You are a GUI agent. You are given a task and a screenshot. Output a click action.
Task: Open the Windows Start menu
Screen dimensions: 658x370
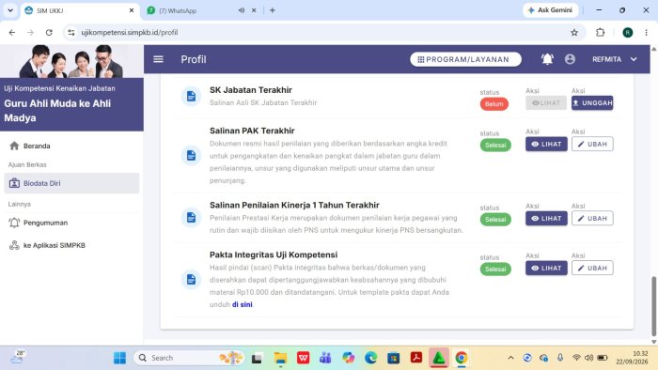119,358
